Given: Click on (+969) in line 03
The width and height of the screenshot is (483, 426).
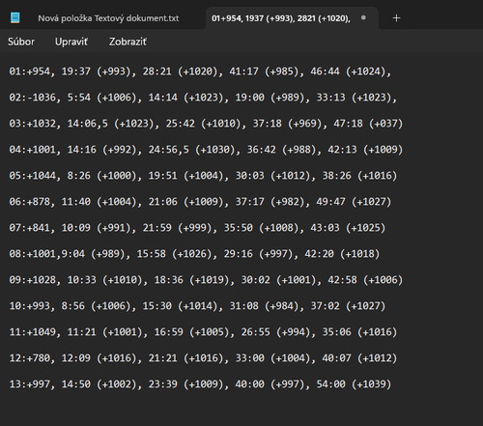Looking at the screenshot, I should [x=304, y=124].
